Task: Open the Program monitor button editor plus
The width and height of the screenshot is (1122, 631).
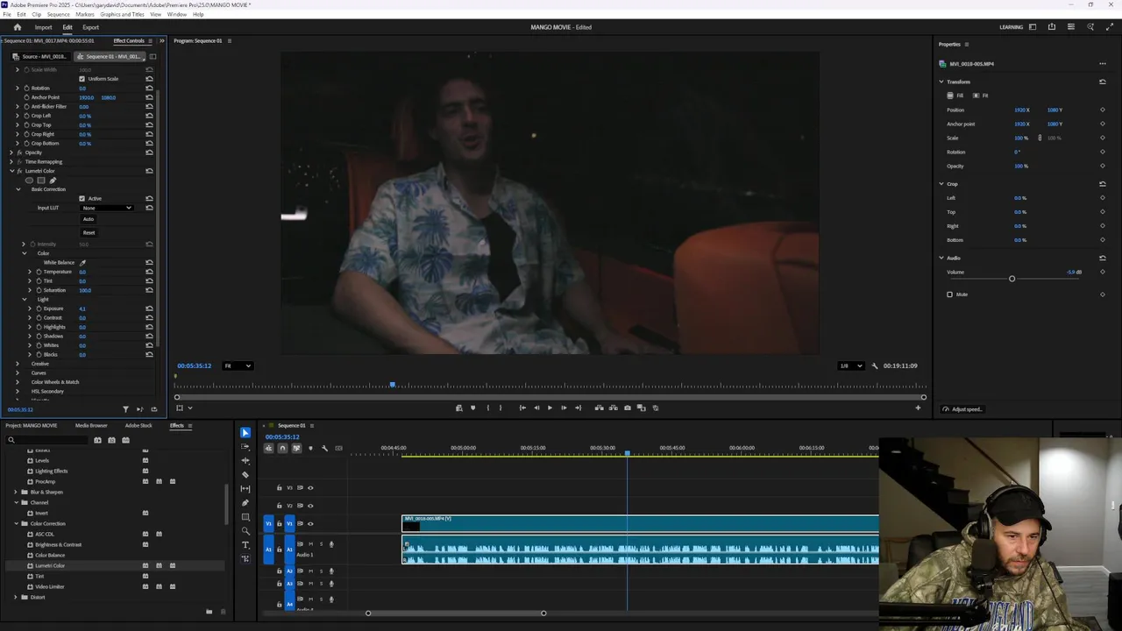Action: click(918, 408)
